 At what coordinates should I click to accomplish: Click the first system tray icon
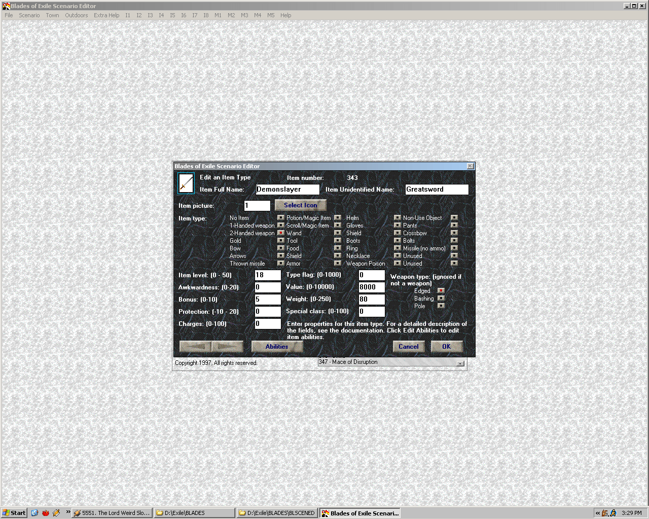click(605, 513)
